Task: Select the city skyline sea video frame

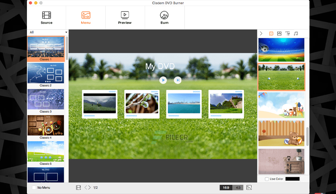Action: click(184, 104)
